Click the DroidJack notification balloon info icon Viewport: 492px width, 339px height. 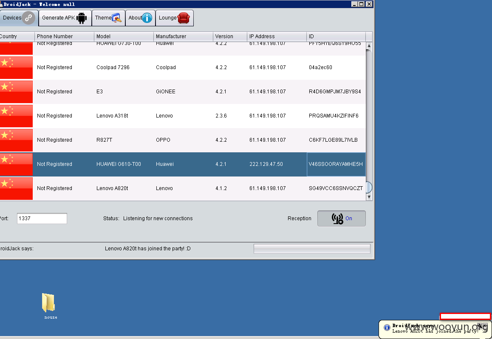(x=387, y=328)
